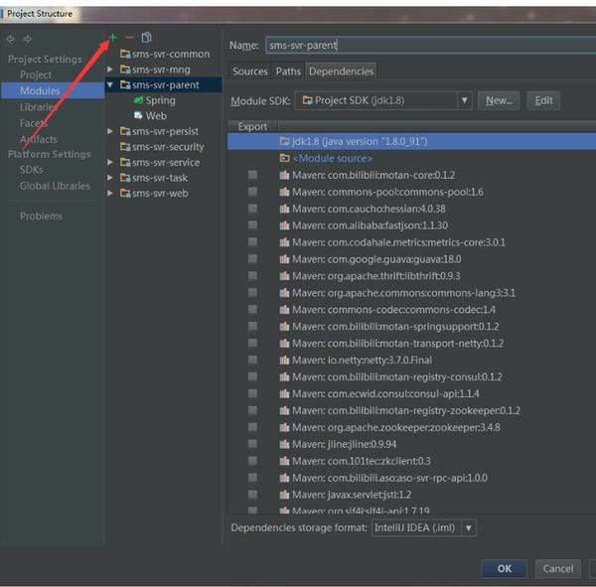Click the module Name input field
This screenshot has height=587, width=596.
pos(431,46)
